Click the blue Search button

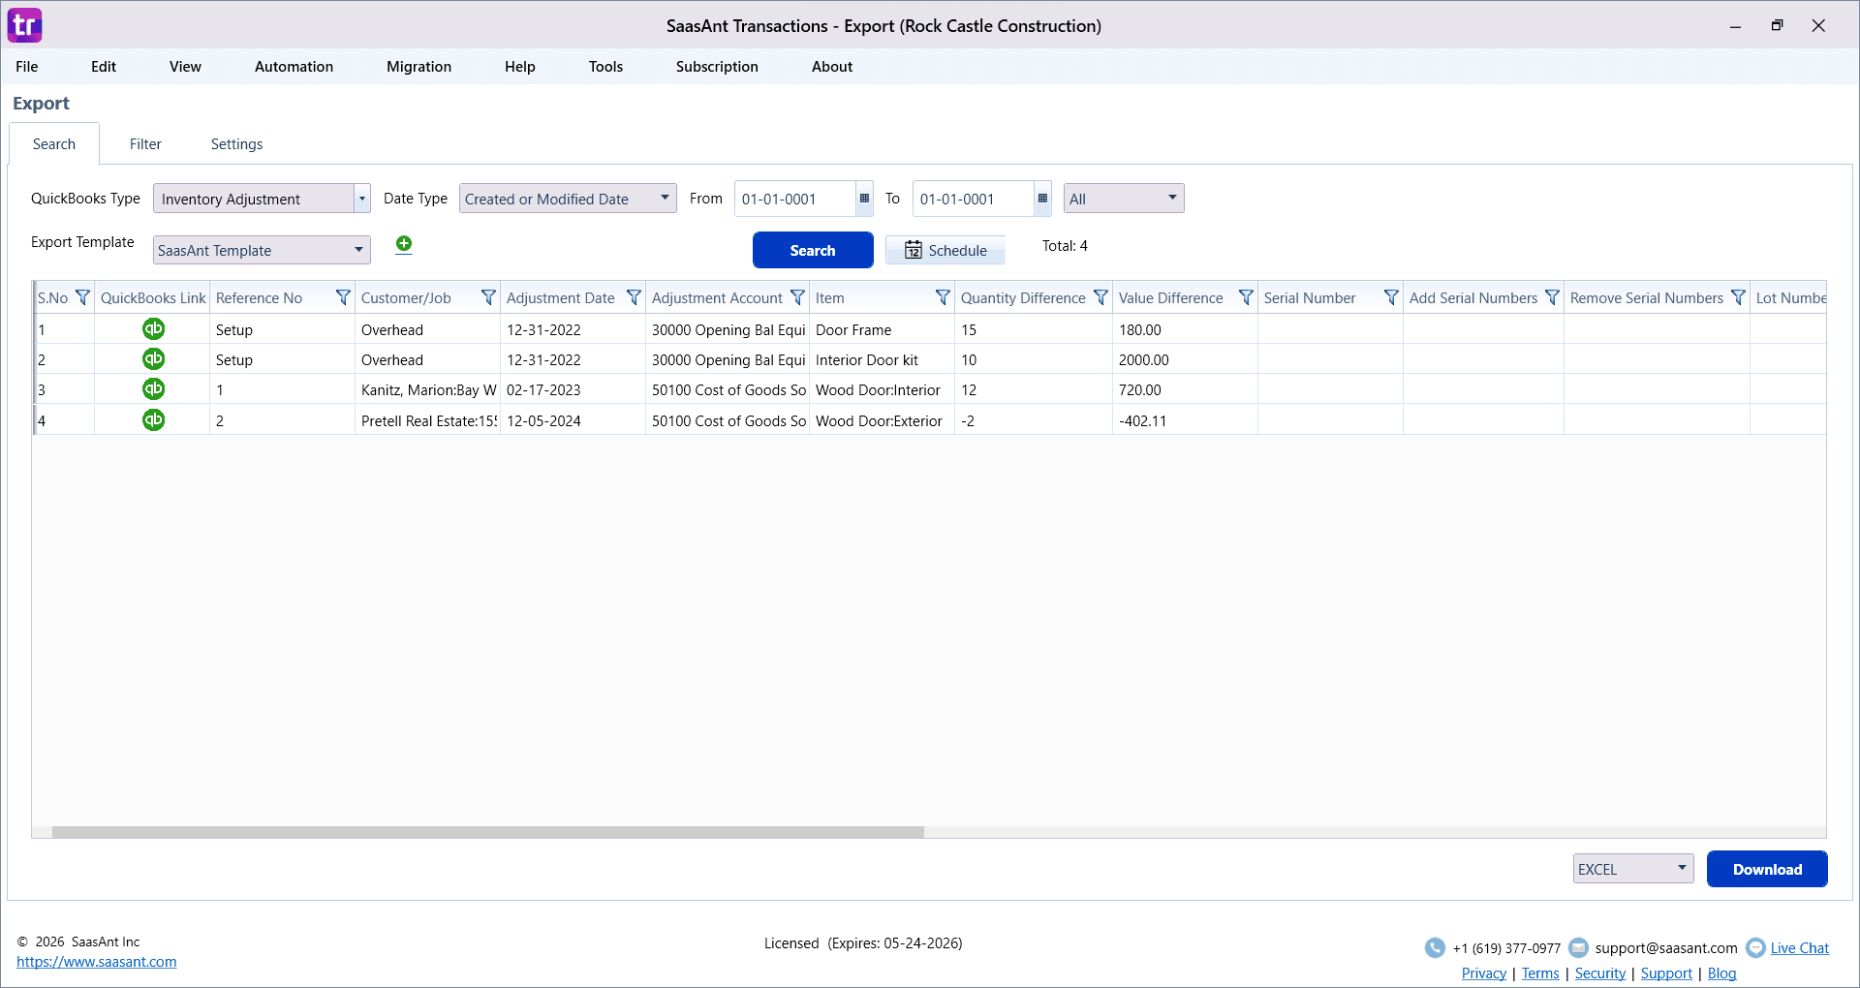point(813,250)
